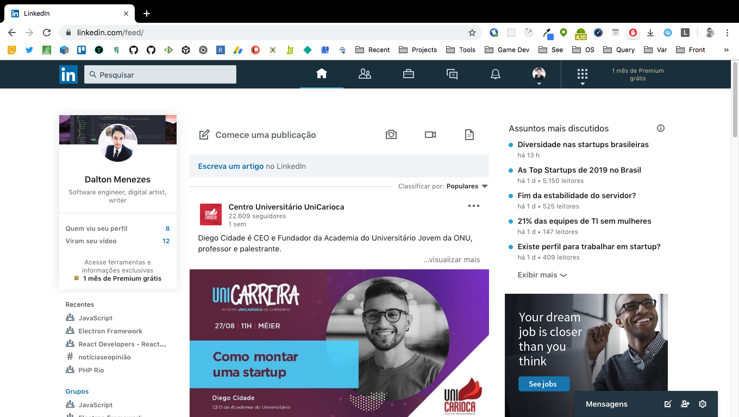The image size is (739, 417).
Task: Click the document icon in the post box
Action: (x=469, y=134)
